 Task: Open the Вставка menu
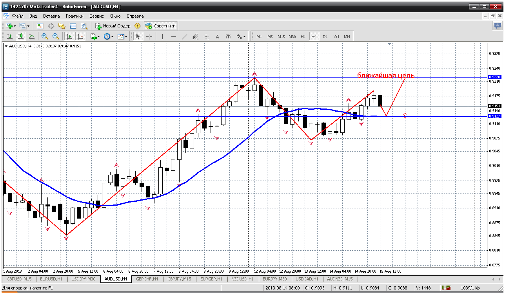point(51,16)
